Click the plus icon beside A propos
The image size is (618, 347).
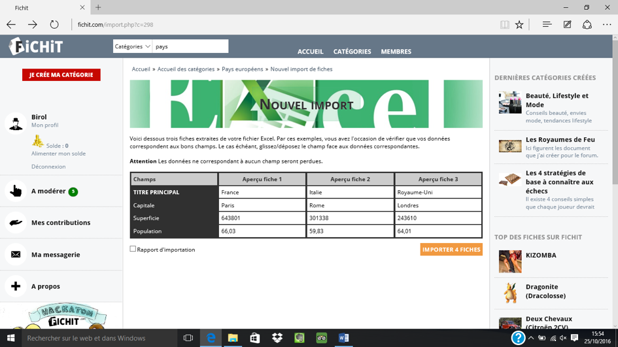[16, 286]
